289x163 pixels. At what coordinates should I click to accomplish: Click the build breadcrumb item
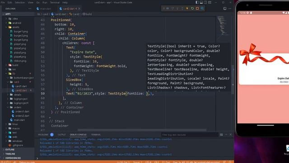click(x=87, y=14)
